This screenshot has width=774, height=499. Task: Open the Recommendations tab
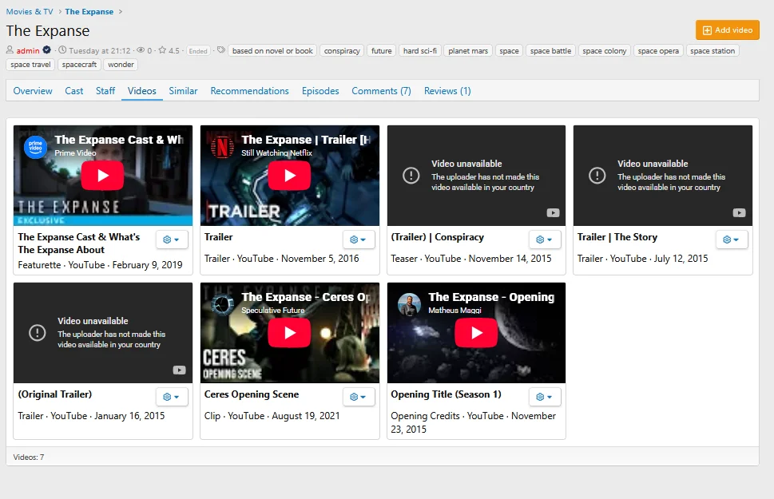[249, 91]
